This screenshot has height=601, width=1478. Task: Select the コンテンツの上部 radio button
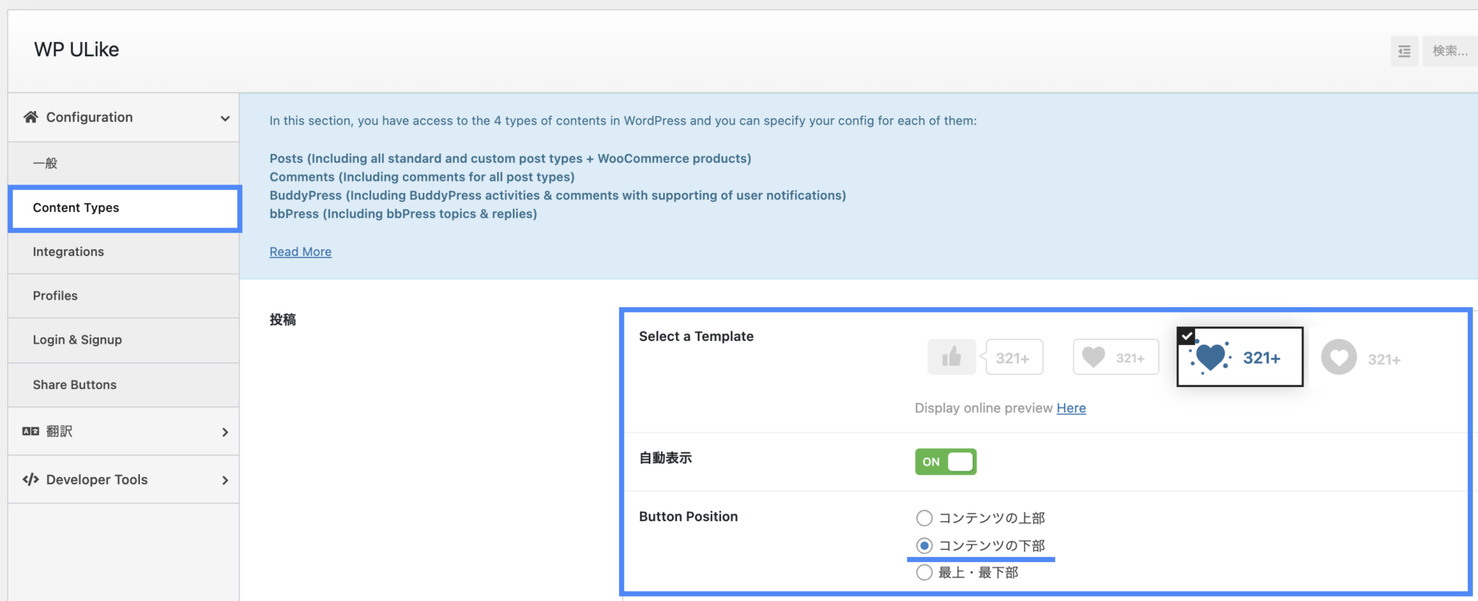click(924, 517)
